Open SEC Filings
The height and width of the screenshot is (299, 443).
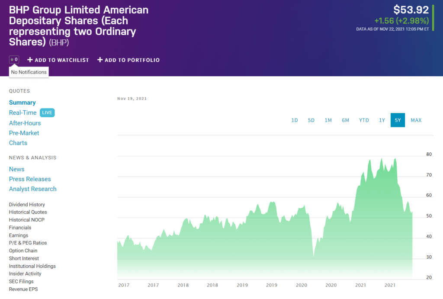click(x=21, y=282)
